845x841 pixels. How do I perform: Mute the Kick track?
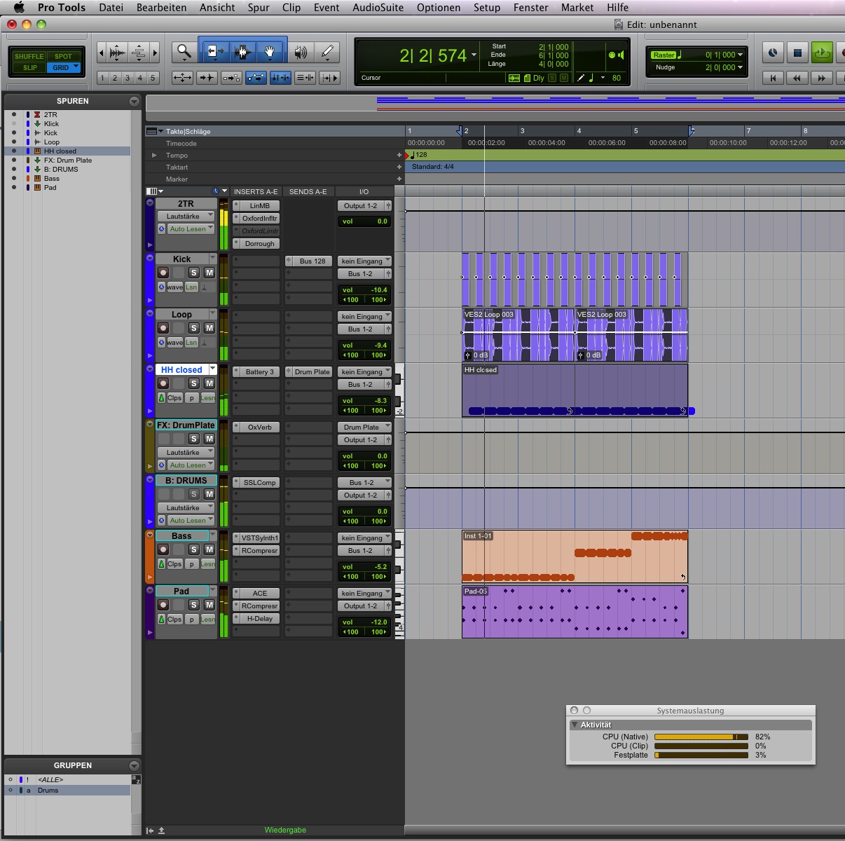(x=209, y=273)
